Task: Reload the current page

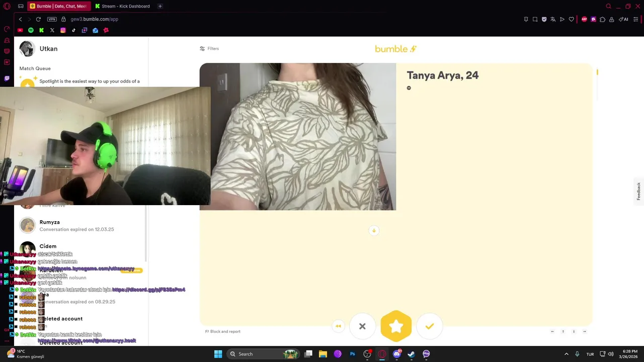Action: tap(38, 19)
